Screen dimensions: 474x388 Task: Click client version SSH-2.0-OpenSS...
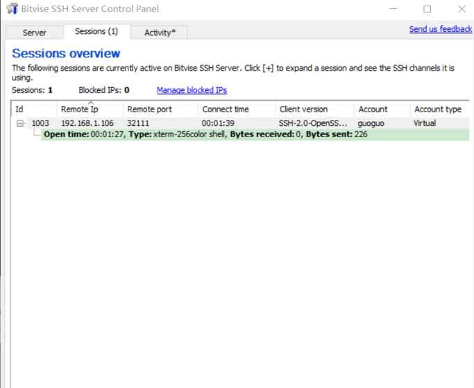point(313,123)
